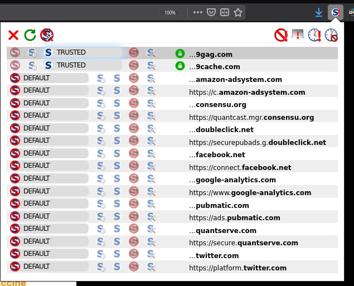Close the NoScript popup with the red X
Screen dimensions: 354x286
13,36
